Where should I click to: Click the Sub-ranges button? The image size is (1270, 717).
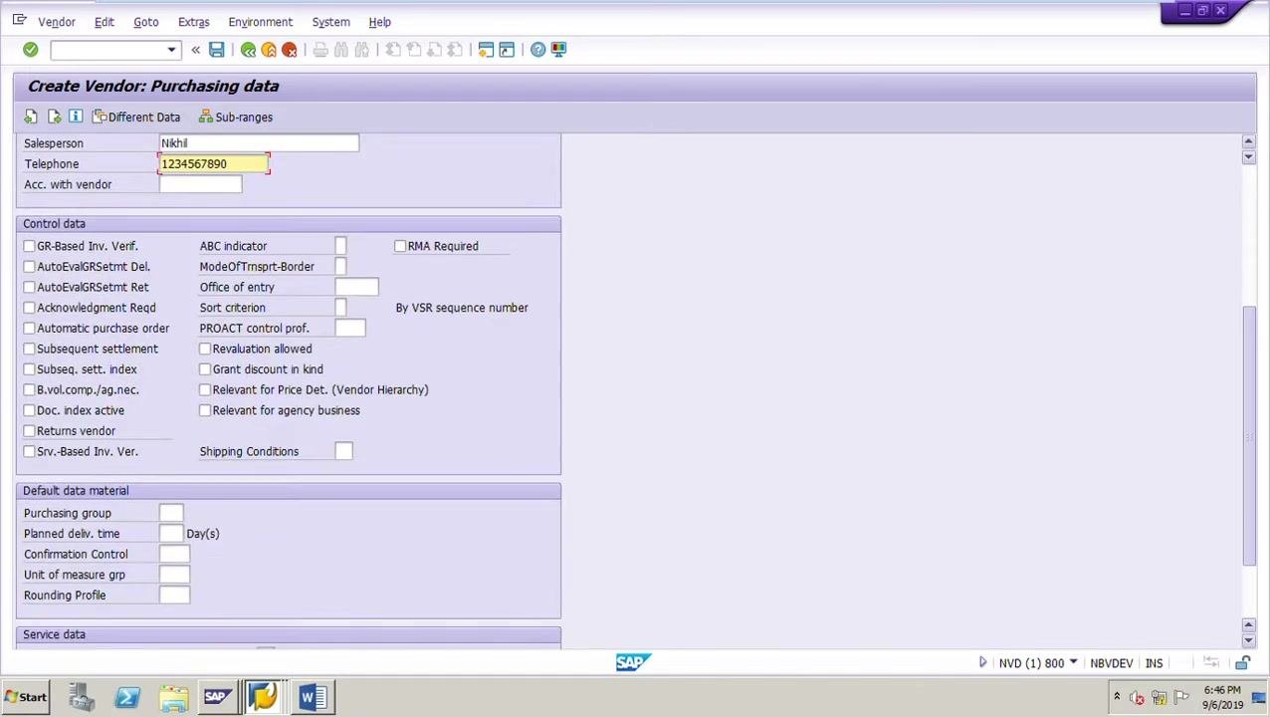[236, 118]
